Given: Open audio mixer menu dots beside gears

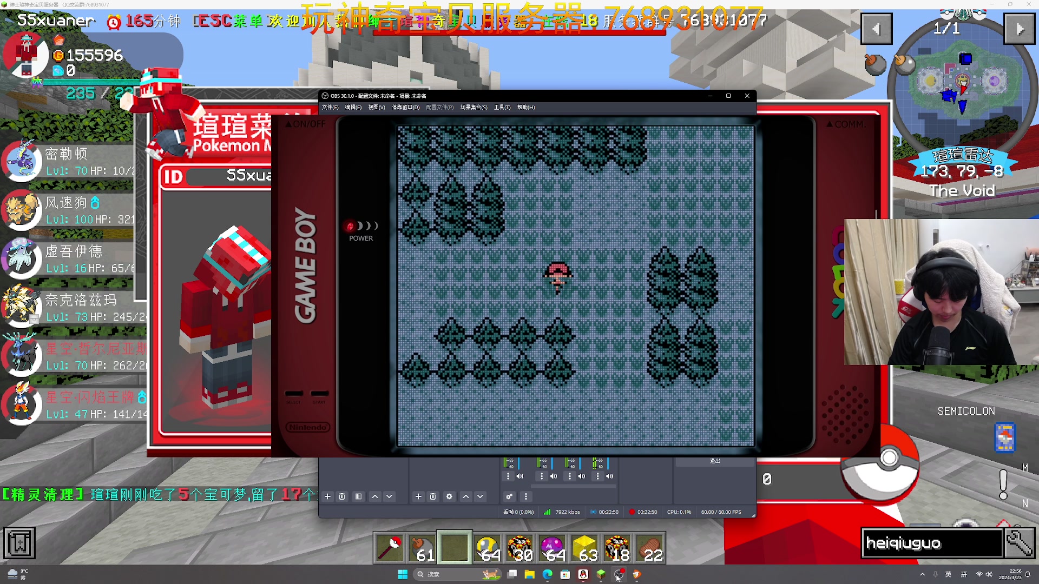Looking at the screenshot, I should tap(526, 496).
